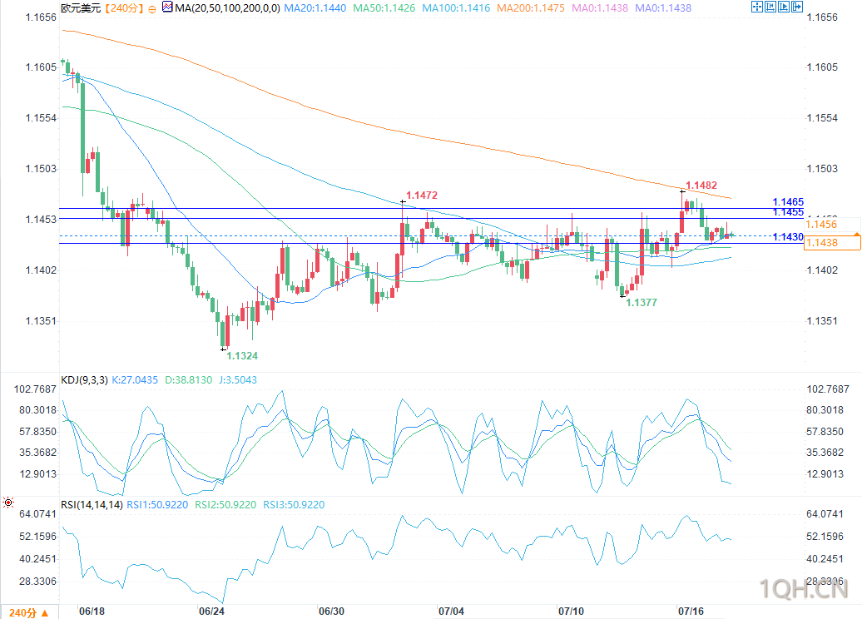Click the pink MA0:1.1438 legend value
Screen dimensions: 862x619
pyautogui.click(x=600, y=8)
